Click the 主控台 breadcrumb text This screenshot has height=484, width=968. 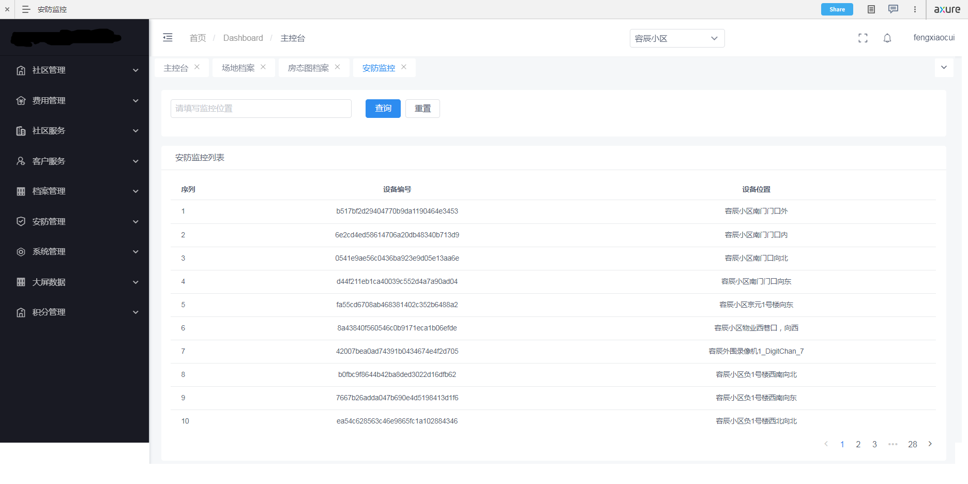click(293, 38)
